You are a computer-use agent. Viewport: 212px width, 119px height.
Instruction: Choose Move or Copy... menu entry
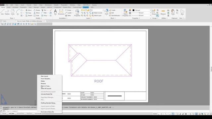[x=46, y=86]
